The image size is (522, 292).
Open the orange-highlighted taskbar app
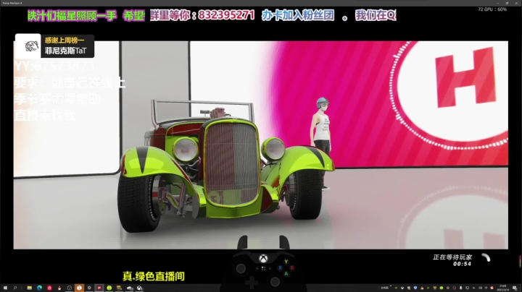coord(79,288)
